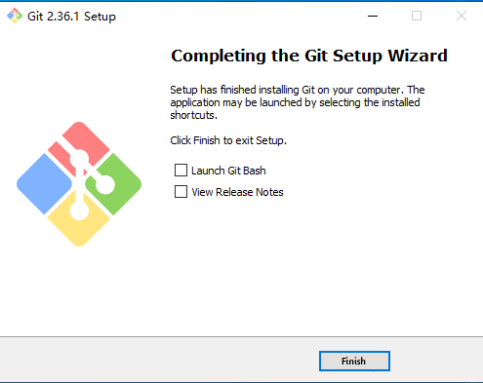
Task: Click the blue tile of the Git logo
Action: point(44,184)
